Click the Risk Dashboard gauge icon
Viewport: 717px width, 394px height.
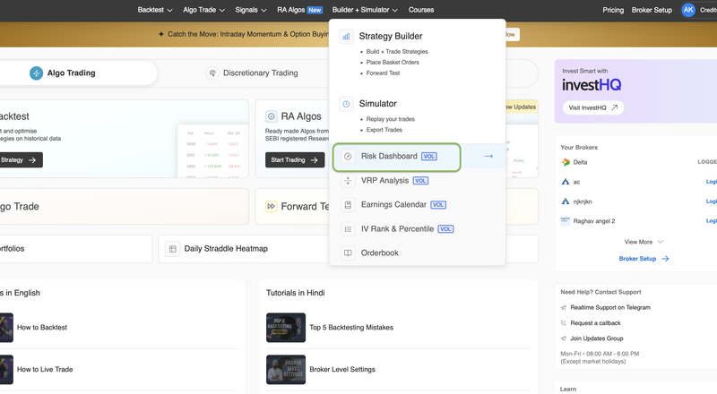pyautogui.click(x=348, y=157)
